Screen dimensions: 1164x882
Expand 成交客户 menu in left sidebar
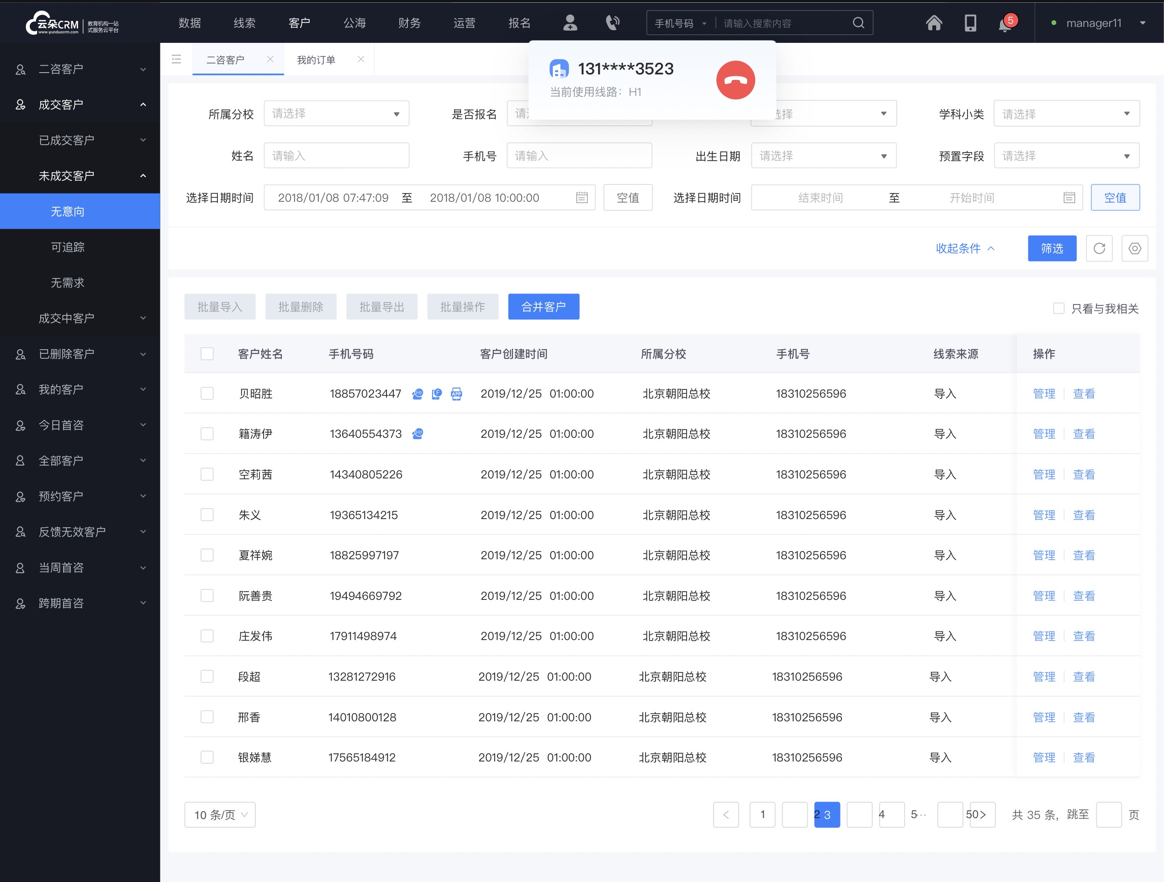click(x=79, y=104)
